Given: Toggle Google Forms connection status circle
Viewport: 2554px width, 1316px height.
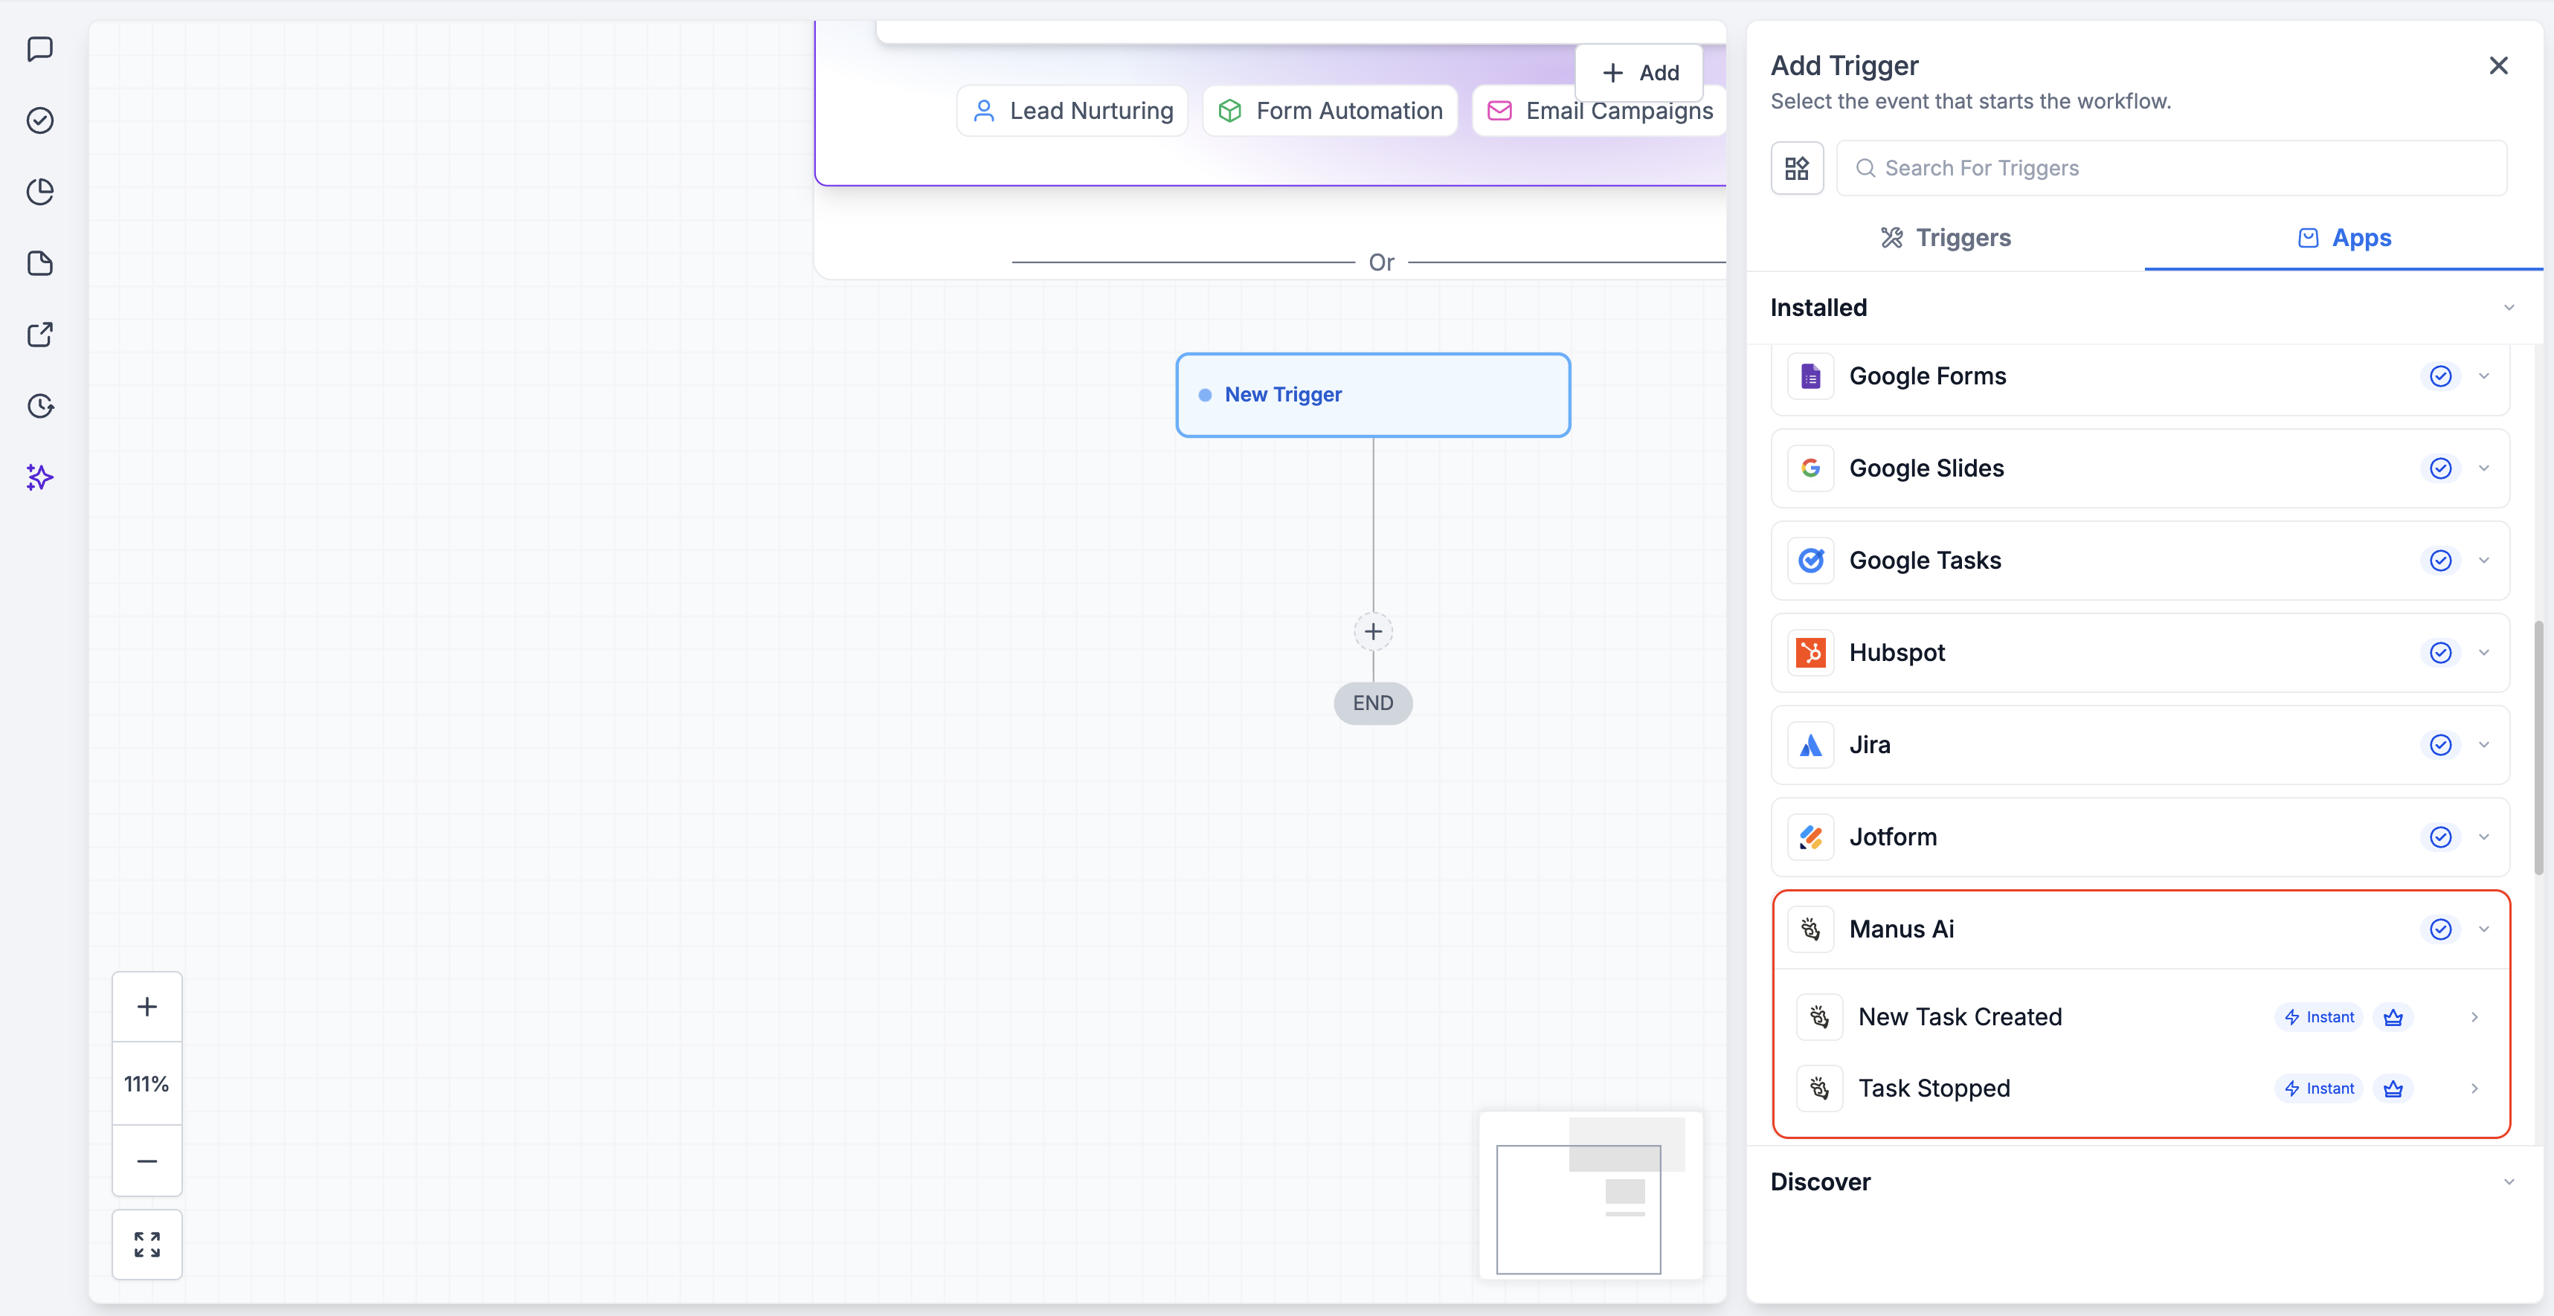Looking at the screenshot, I should [x=2440, y=376].
